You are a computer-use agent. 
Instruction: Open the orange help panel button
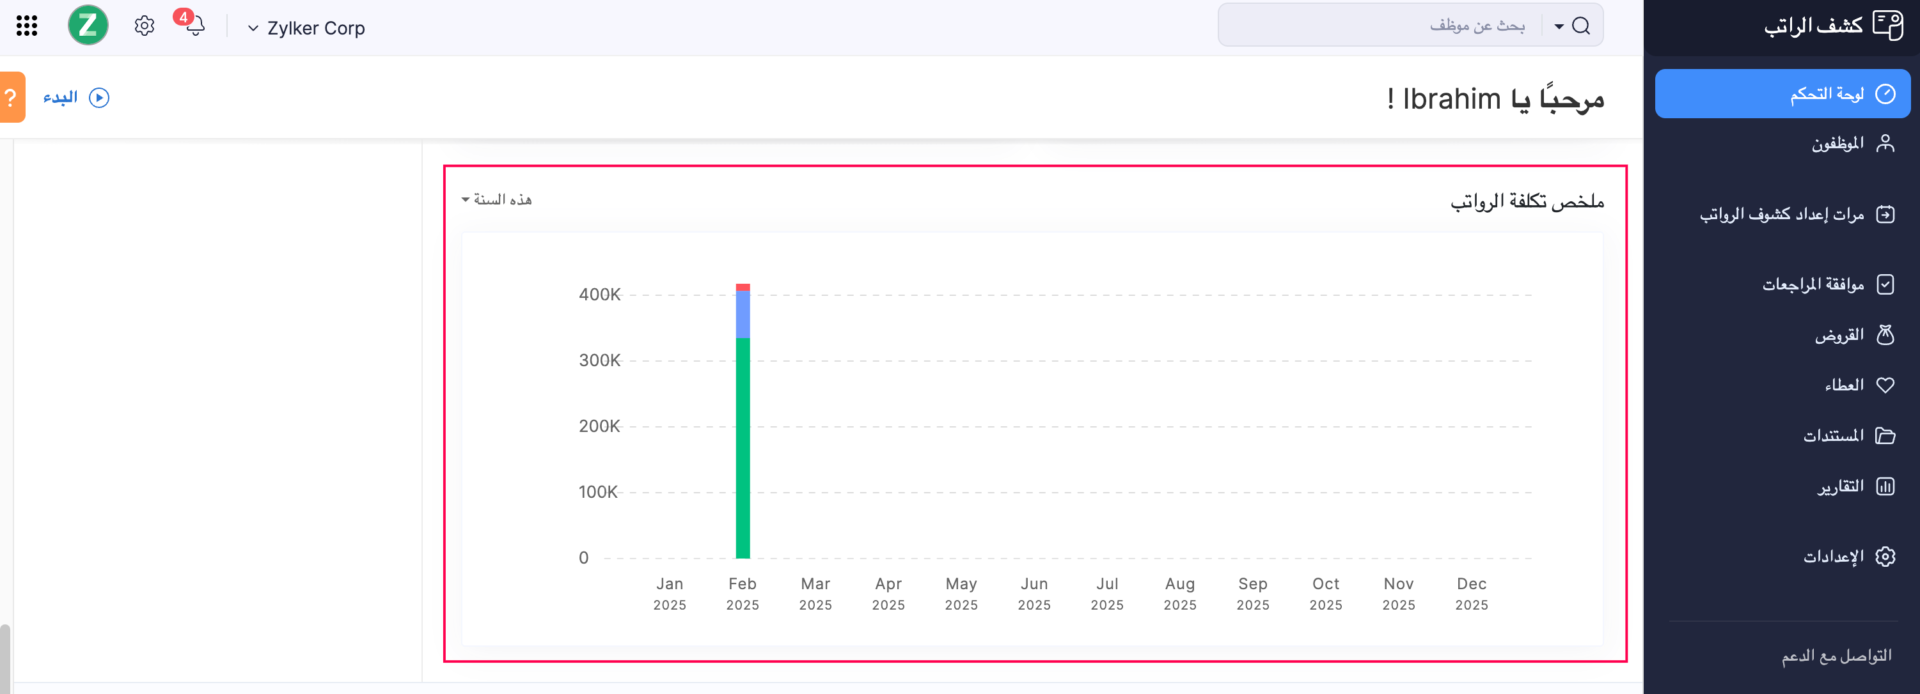tap(10, 96)
